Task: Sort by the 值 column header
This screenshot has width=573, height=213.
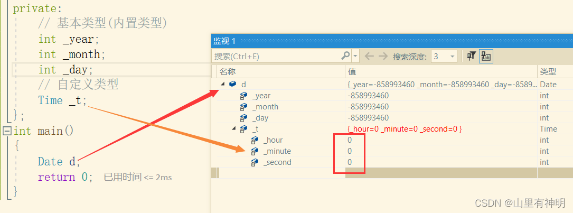Action: [441, 72]
